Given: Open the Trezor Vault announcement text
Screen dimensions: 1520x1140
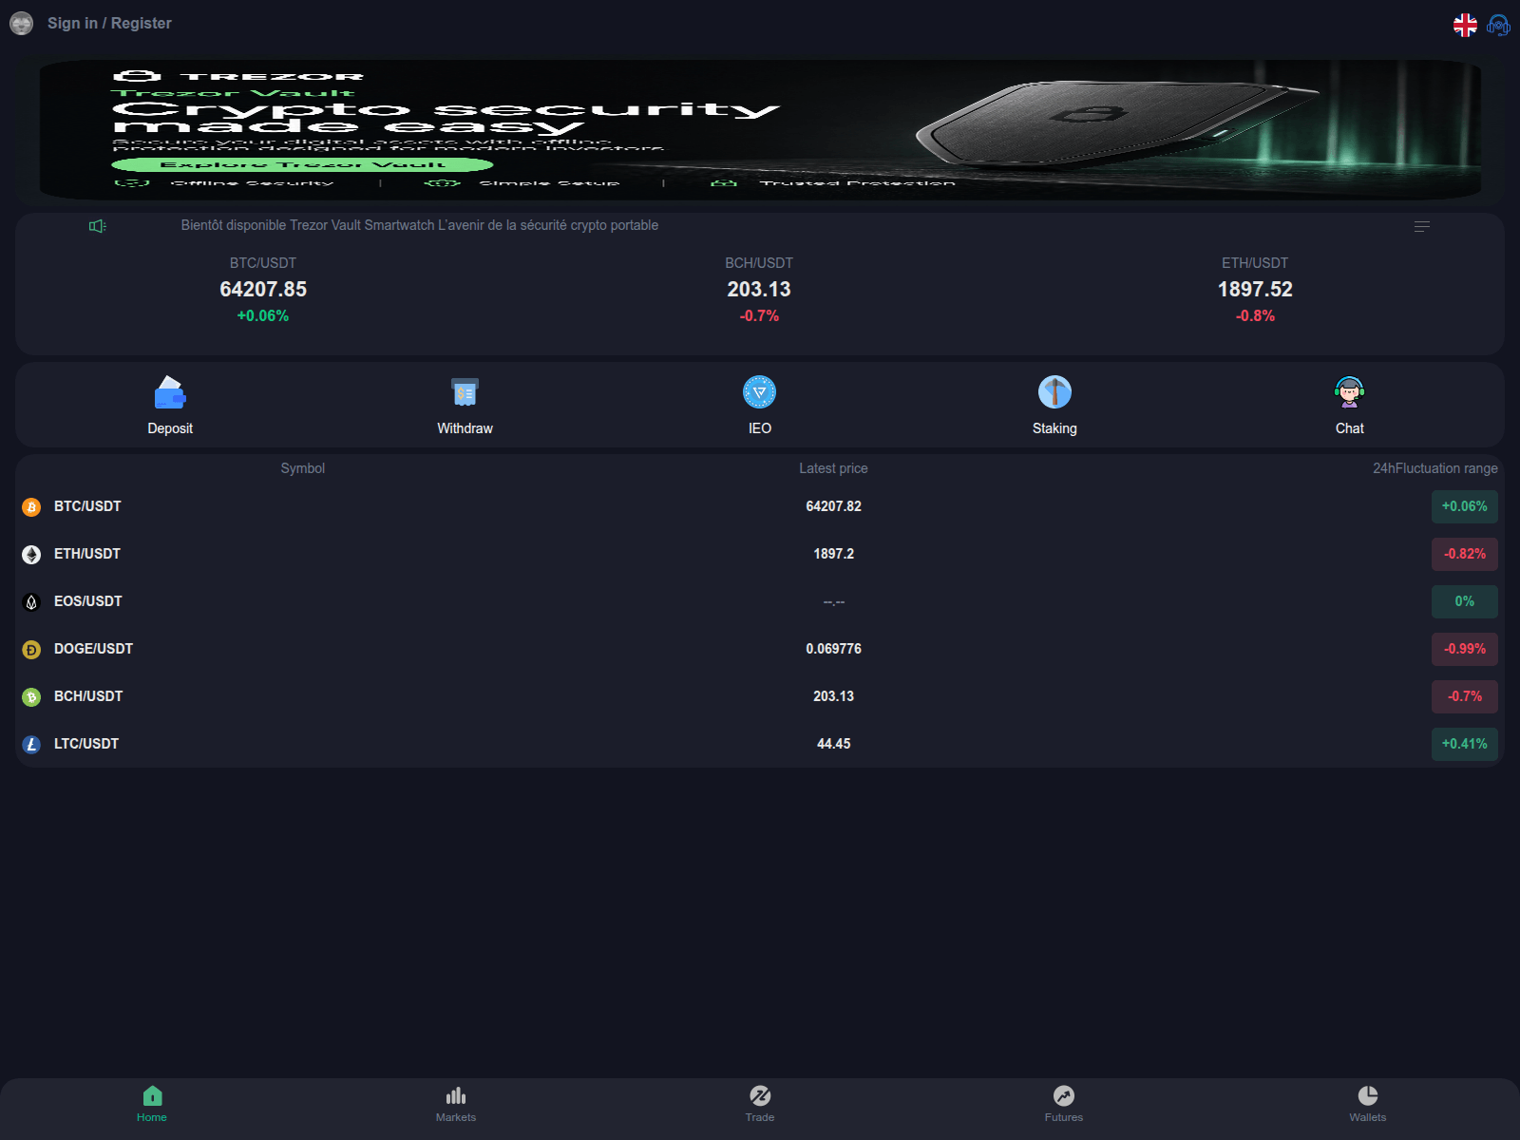Looking at the screenshot, I should coord(420,225).
